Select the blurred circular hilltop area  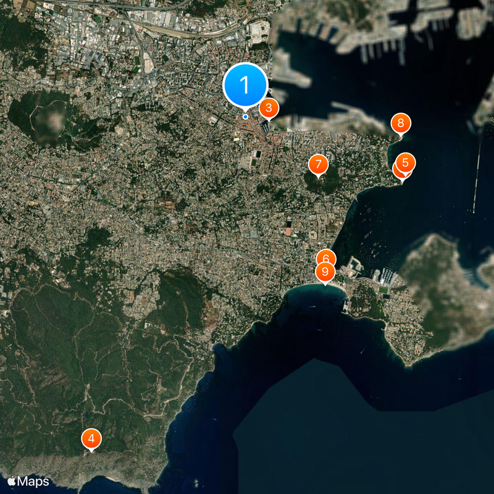(51, 120)
